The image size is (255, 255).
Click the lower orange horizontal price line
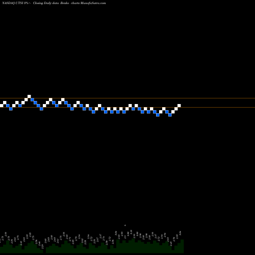point(127,107)
